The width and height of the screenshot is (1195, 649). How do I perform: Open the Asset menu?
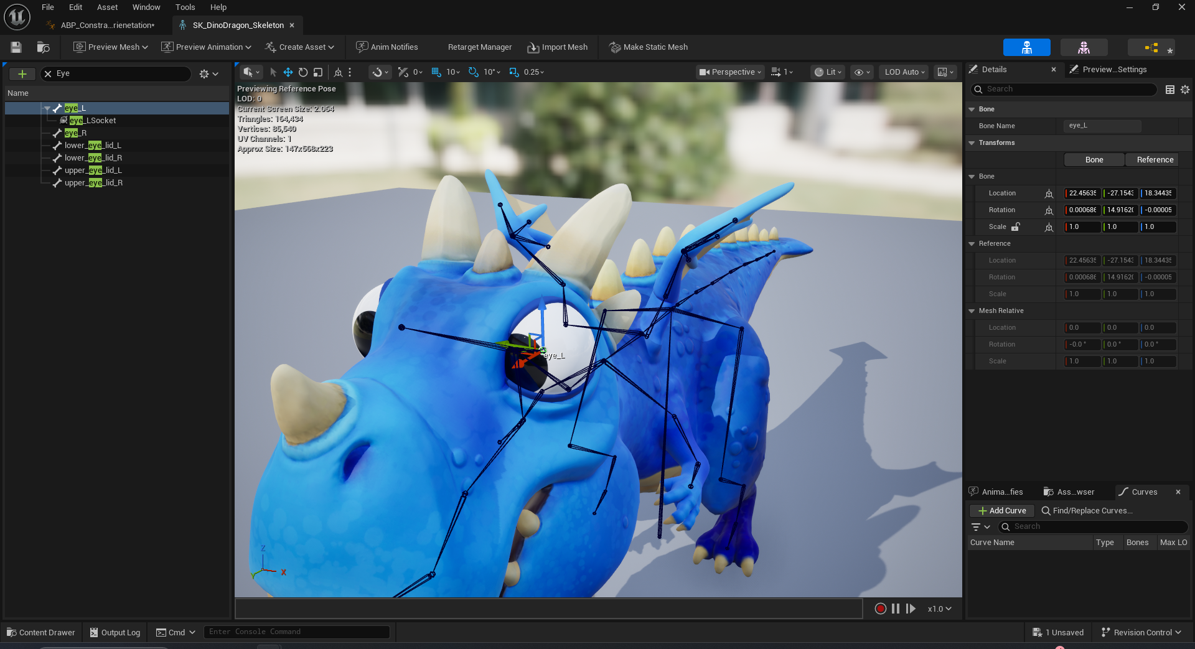107,7
